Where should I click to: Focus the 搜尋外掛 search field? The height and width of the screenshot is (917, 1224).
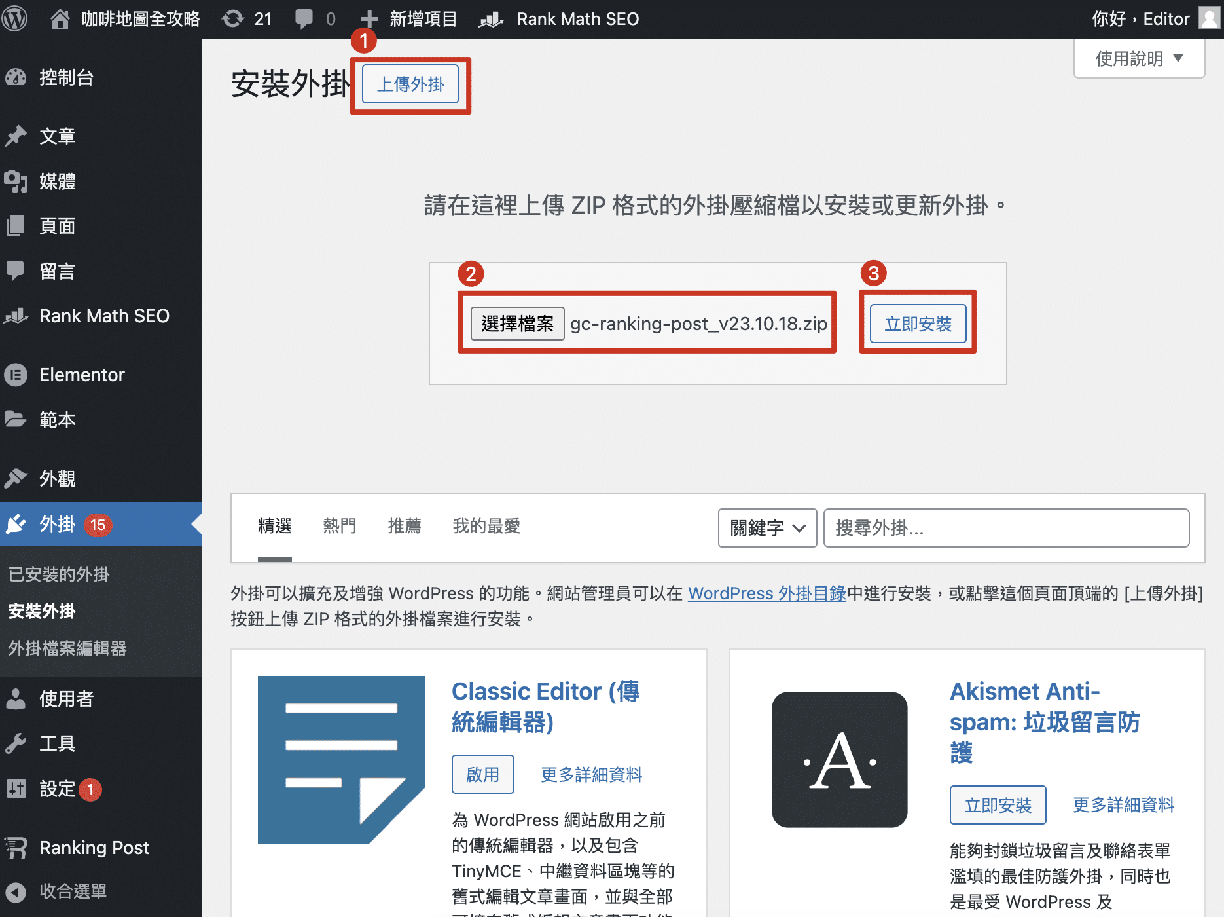[1006, 528]
